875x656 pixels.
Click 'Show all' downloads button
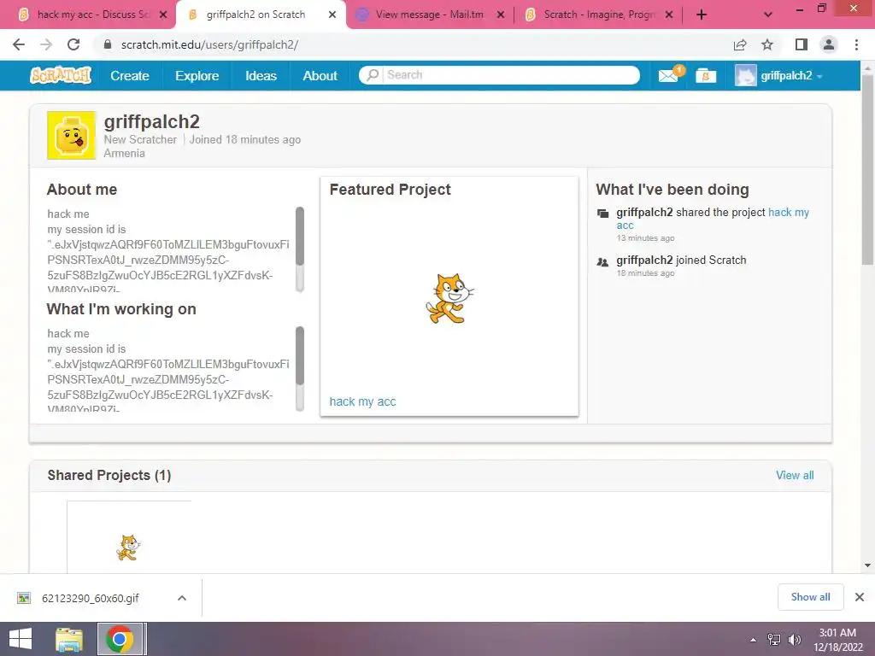tap(810, 597)
